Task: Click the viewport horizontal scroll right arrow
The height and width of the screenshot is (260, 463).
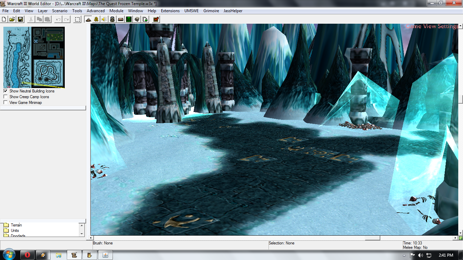Action: click(x=456, y=238)
